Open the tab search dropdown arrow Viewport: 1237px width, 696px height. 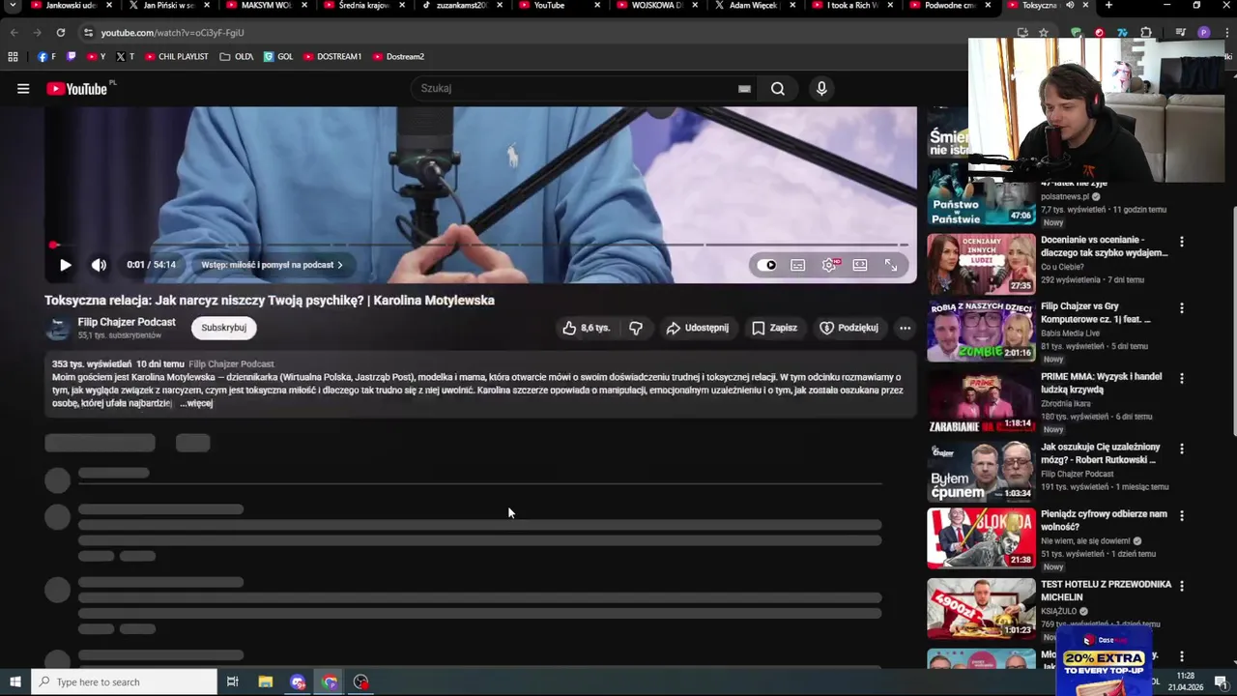[x=13, y=6]
